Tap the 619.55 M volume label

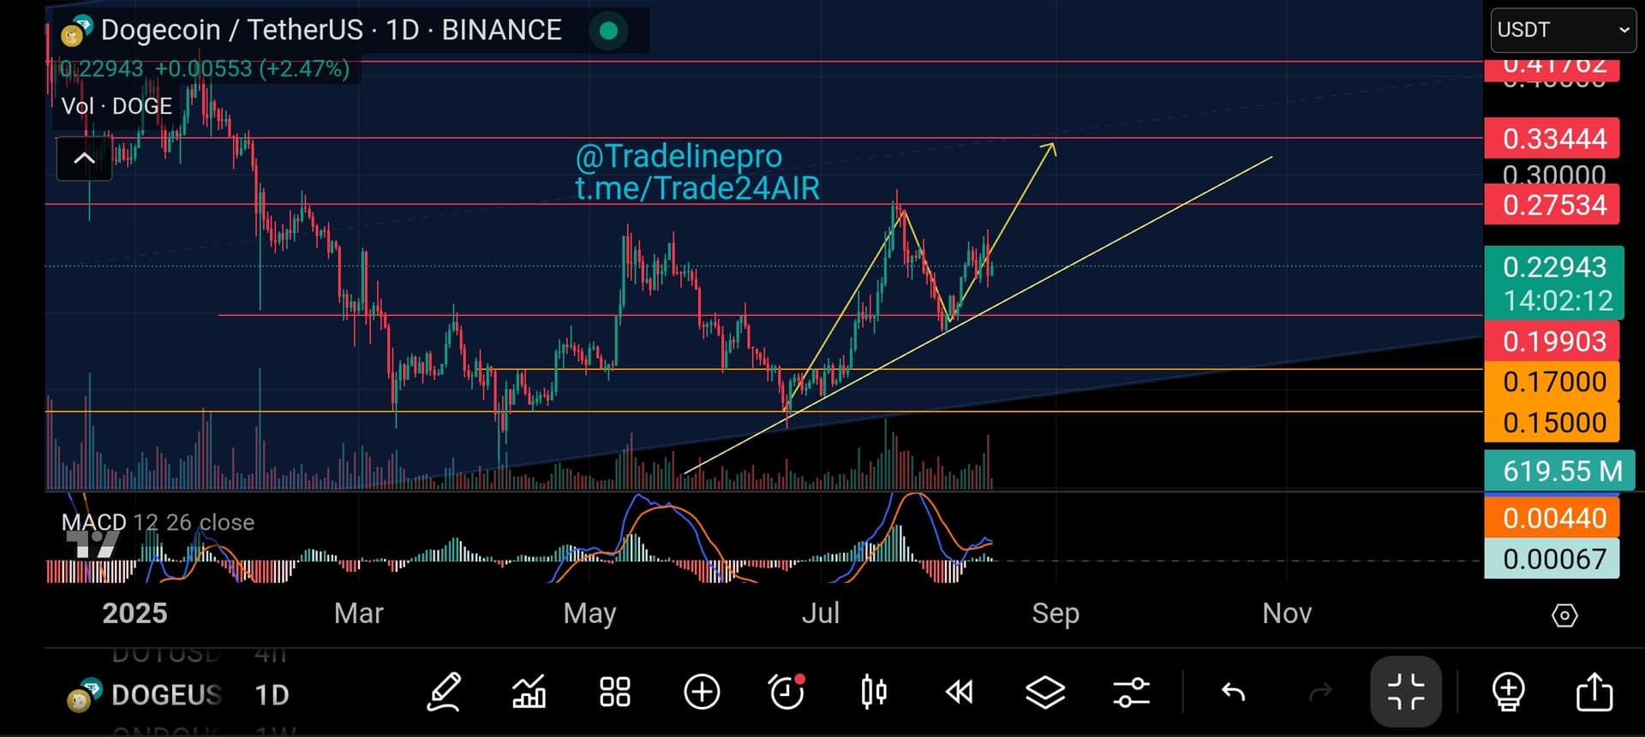1559,471
